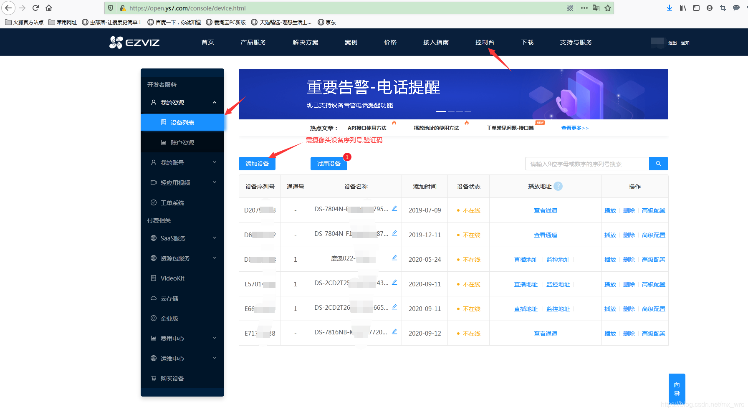The width and height of the screenshot is (748, 412).
Task: Open the question-mark help icon beside 播放地址
Action: (558, 186)
